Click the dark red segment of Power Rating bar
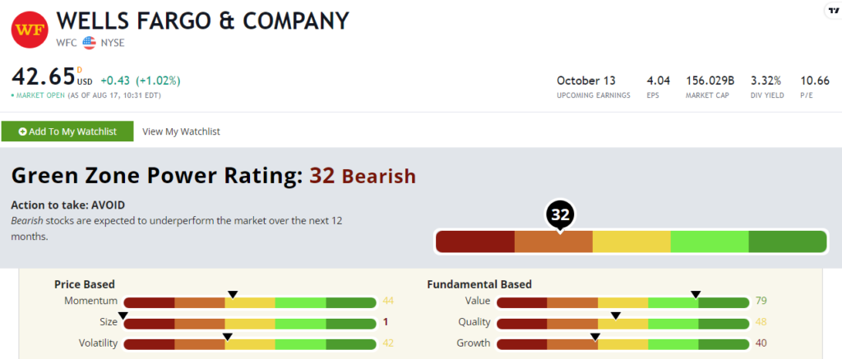This screenshot has height=359, width=842. point(474,242)
